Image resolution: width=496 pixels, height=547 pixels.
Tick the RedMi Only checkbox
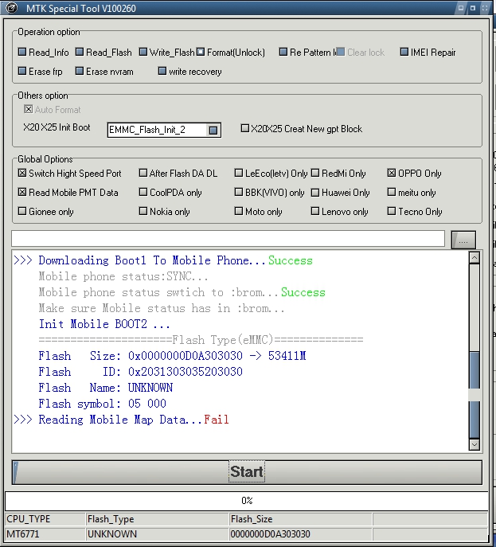315,173
